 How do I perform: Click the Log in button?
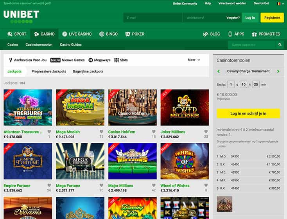[x=250, y=18]
